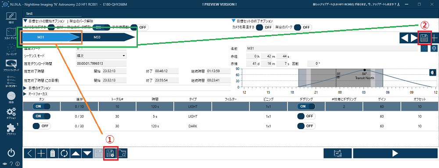
Task: Enable the DARK row ON/OFF switch
Action: click(41, 126)
